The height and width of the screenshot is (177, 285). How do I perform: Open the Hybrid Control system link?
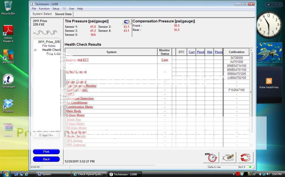(x=76, y=72)
